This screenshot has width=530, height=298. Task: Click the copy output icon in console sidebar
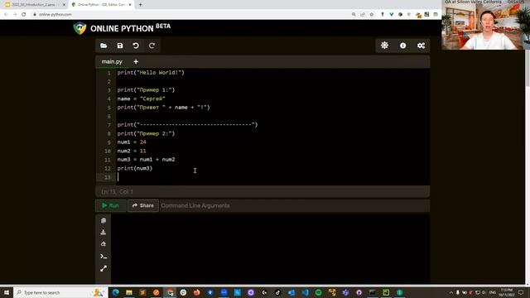[104, 220]
